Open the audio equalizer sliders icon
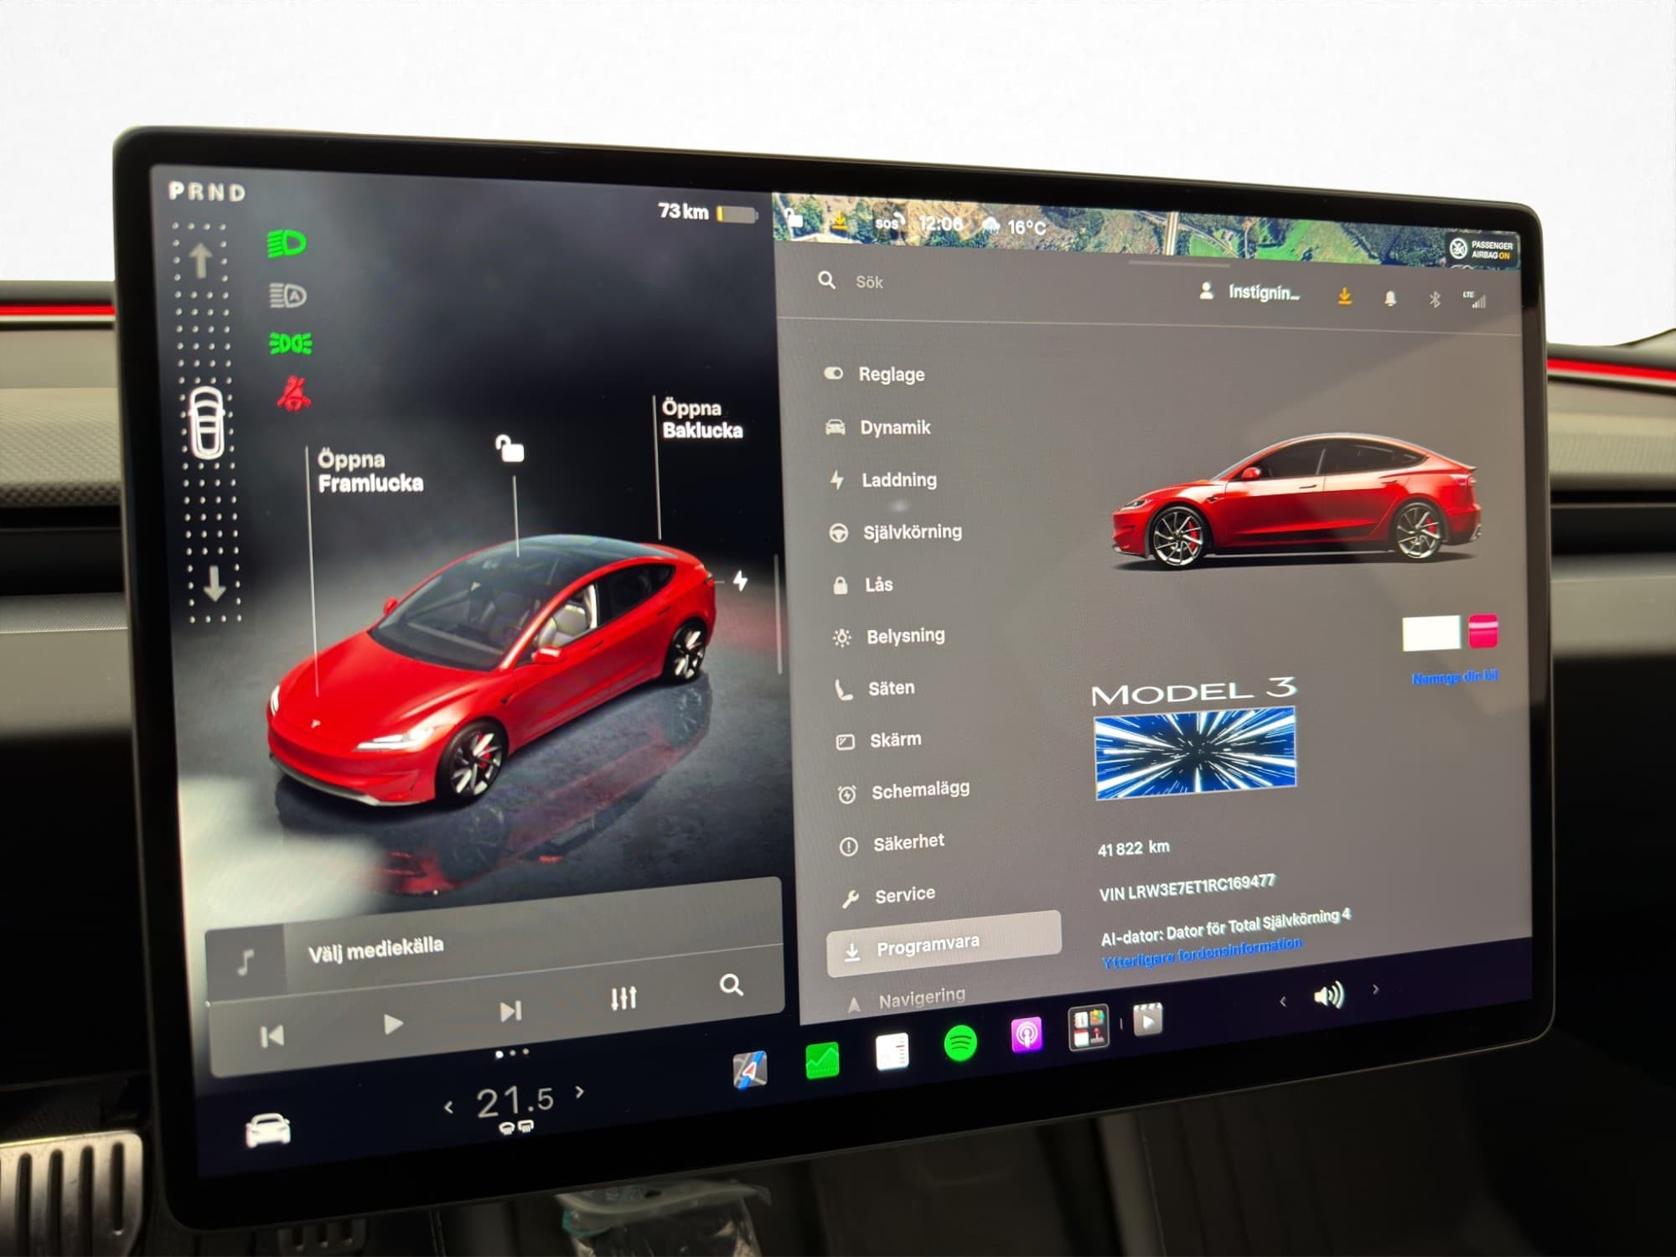This screenshot has height=1257, width=1676. 623,997
